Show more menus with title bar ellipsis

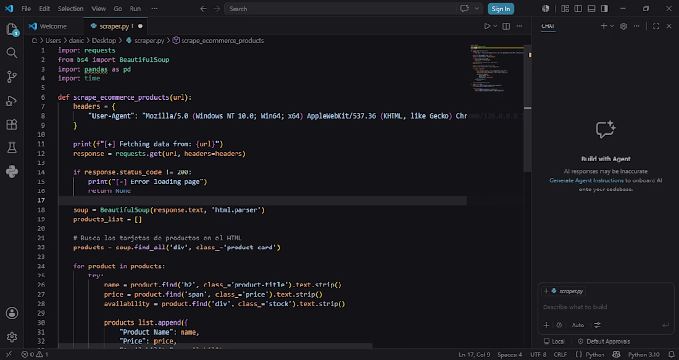coord(154,9)
